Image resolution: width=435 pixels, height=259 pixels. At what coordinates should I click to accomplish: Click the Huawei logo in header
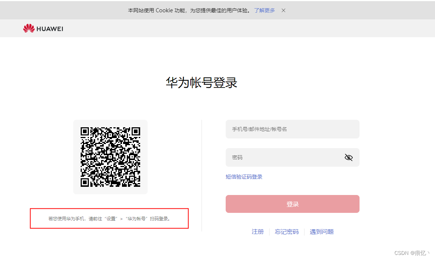(43, 28)
